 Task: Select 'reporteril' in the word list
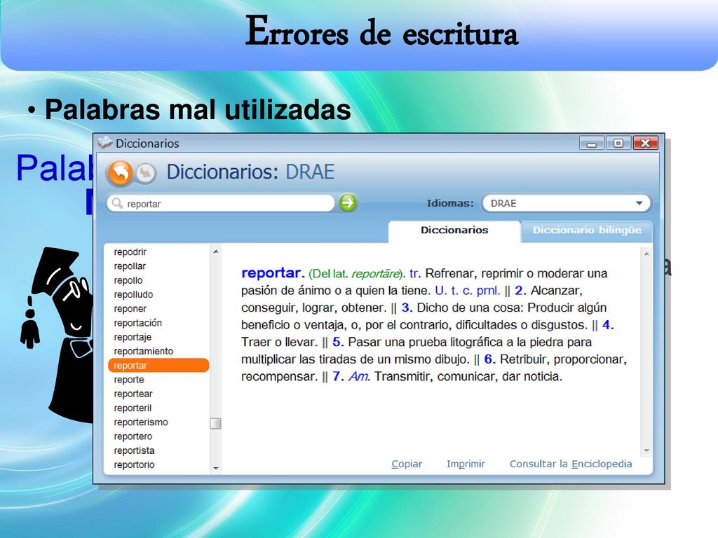coord(133,408)
